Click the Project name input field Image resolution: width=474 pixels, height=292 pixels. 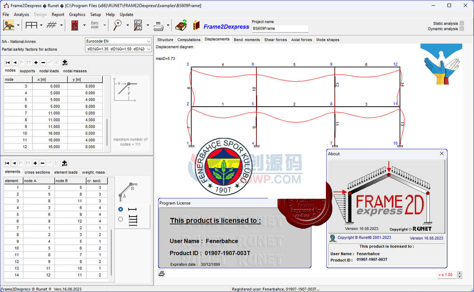coord(280,28)
